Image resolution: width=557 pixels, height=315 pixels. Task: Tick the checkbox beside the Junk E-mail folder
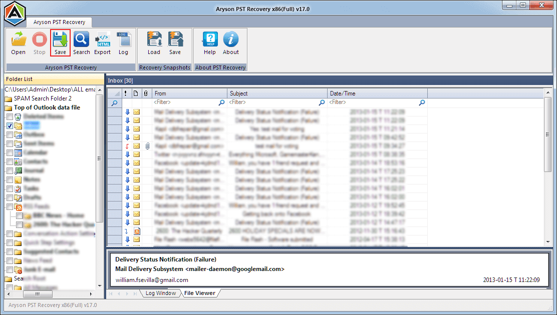(x=10, y=269)
